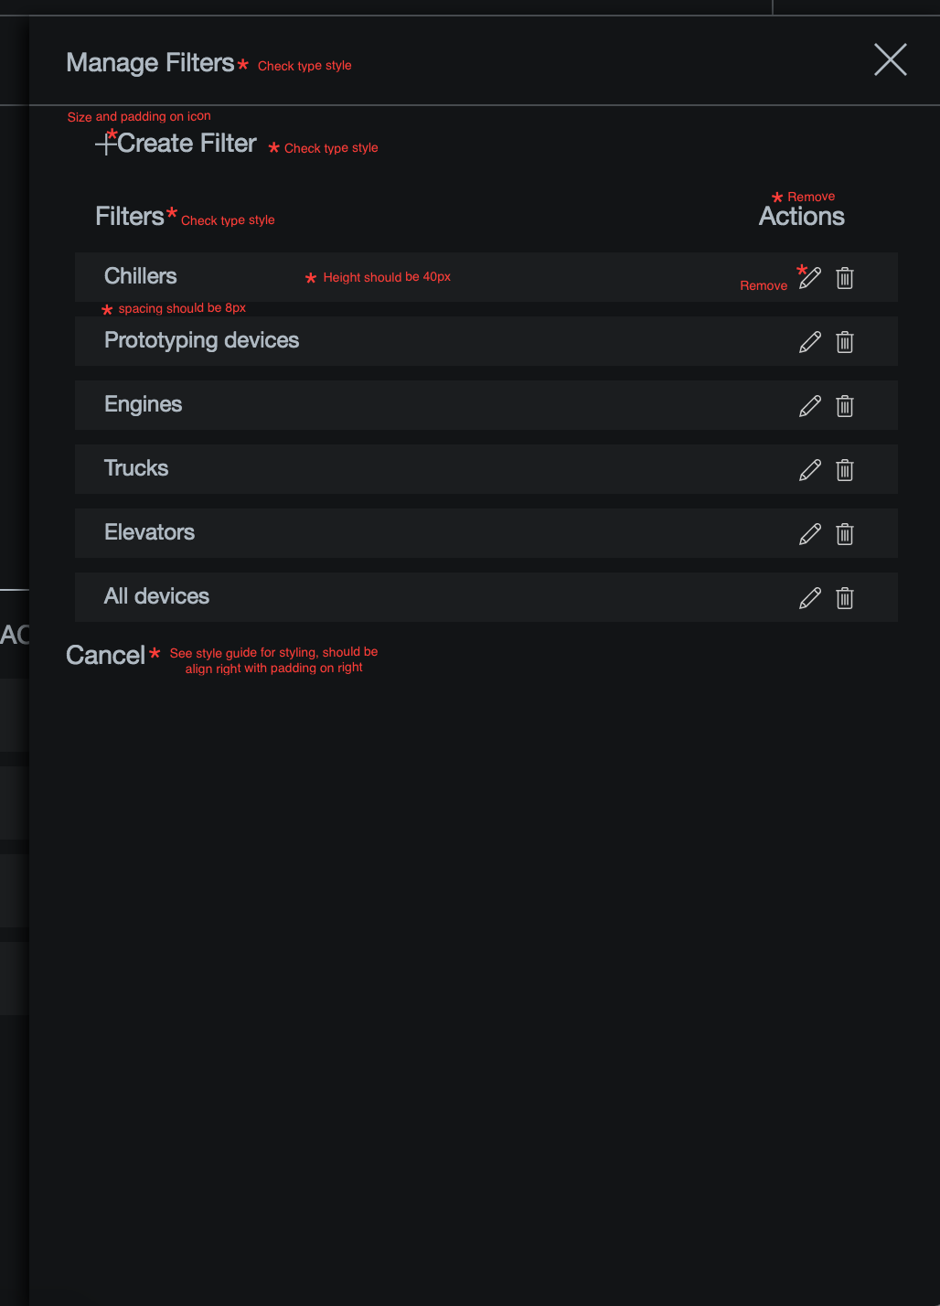Select the Chillers filter row

(x=366, y=277)
